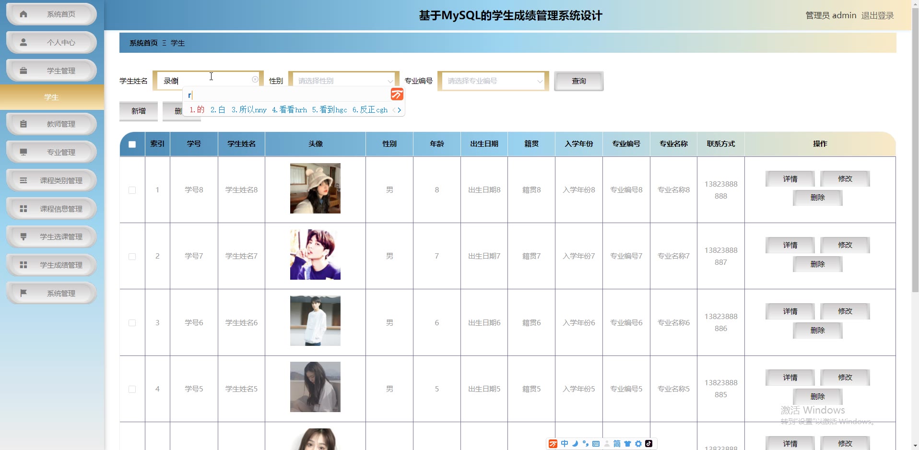Click the briefcase icon beside 学生管理
The image size is (919, 450).
click(23, 70)
